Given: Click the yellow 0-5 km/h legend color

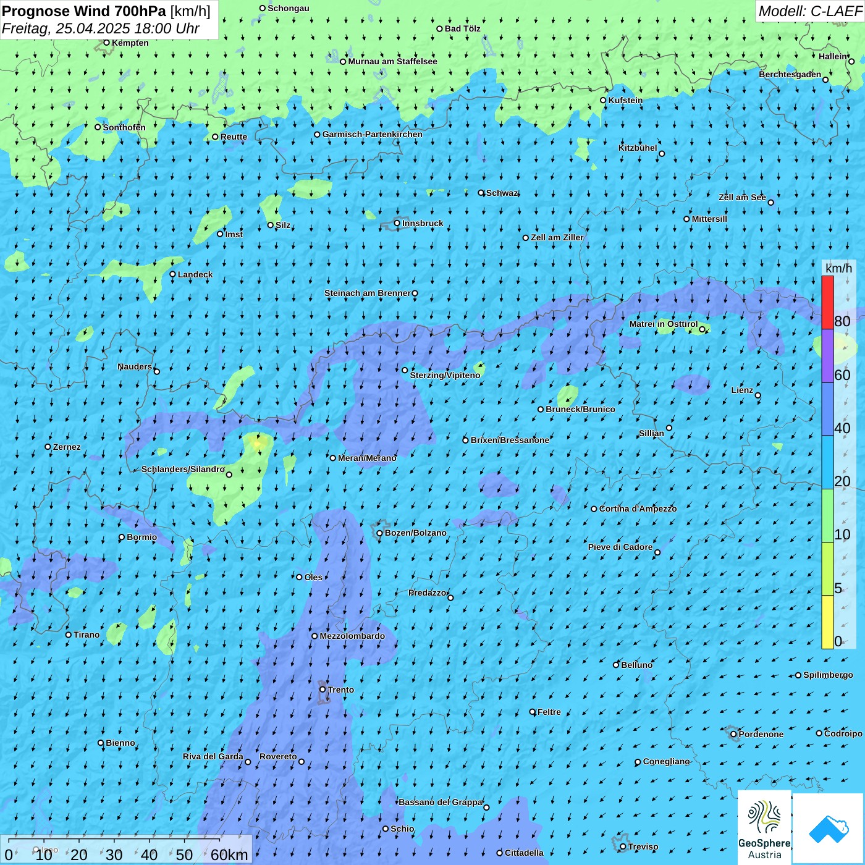Looking at the screenshot, I should click(827, 622).
